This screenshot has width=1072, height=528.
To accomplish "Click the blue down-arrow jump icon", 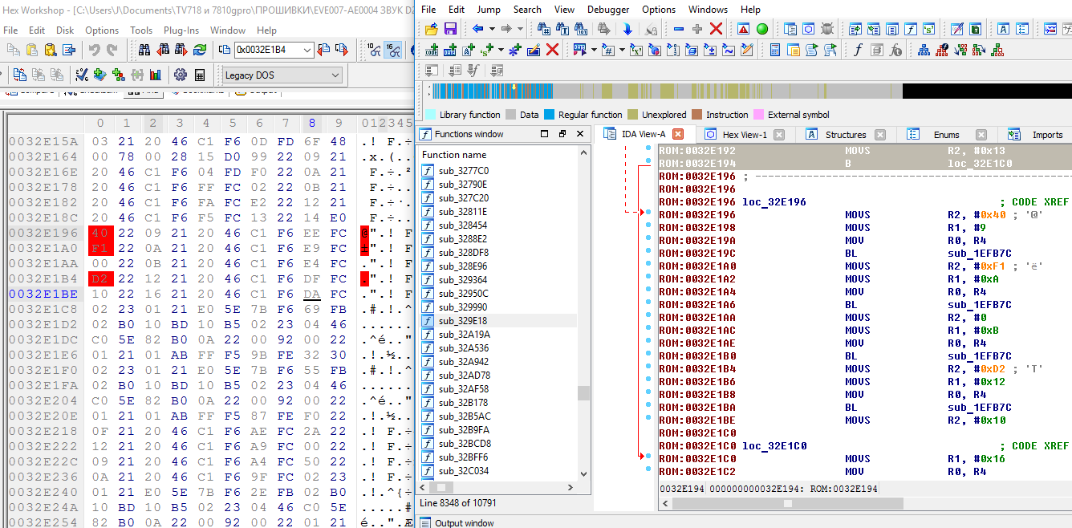I will tap(627, 29).
